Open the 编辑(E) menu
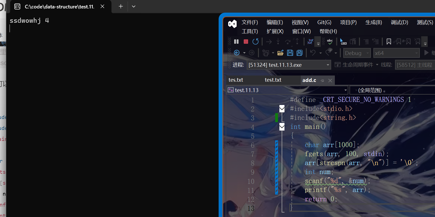This screenshot has height=217, width=435. point(275,22)
